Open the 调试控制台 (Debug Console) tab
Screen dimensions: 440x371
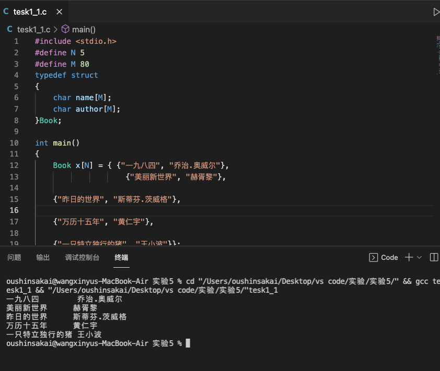(82, 257)
